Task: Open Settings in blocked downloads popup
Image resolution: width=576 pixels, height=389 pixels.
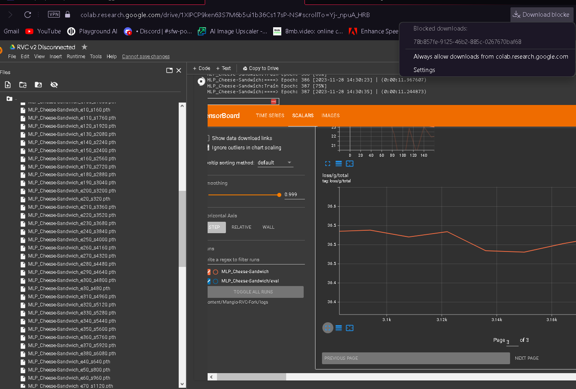Action: [x=424, y=70]
